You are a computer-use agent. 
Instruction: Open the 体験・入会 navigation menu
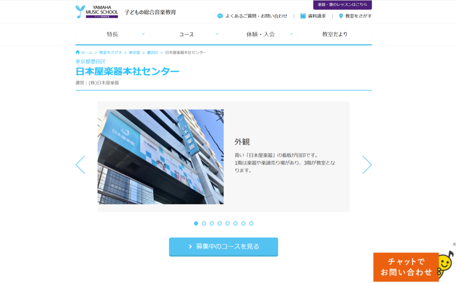coord(261,34)
